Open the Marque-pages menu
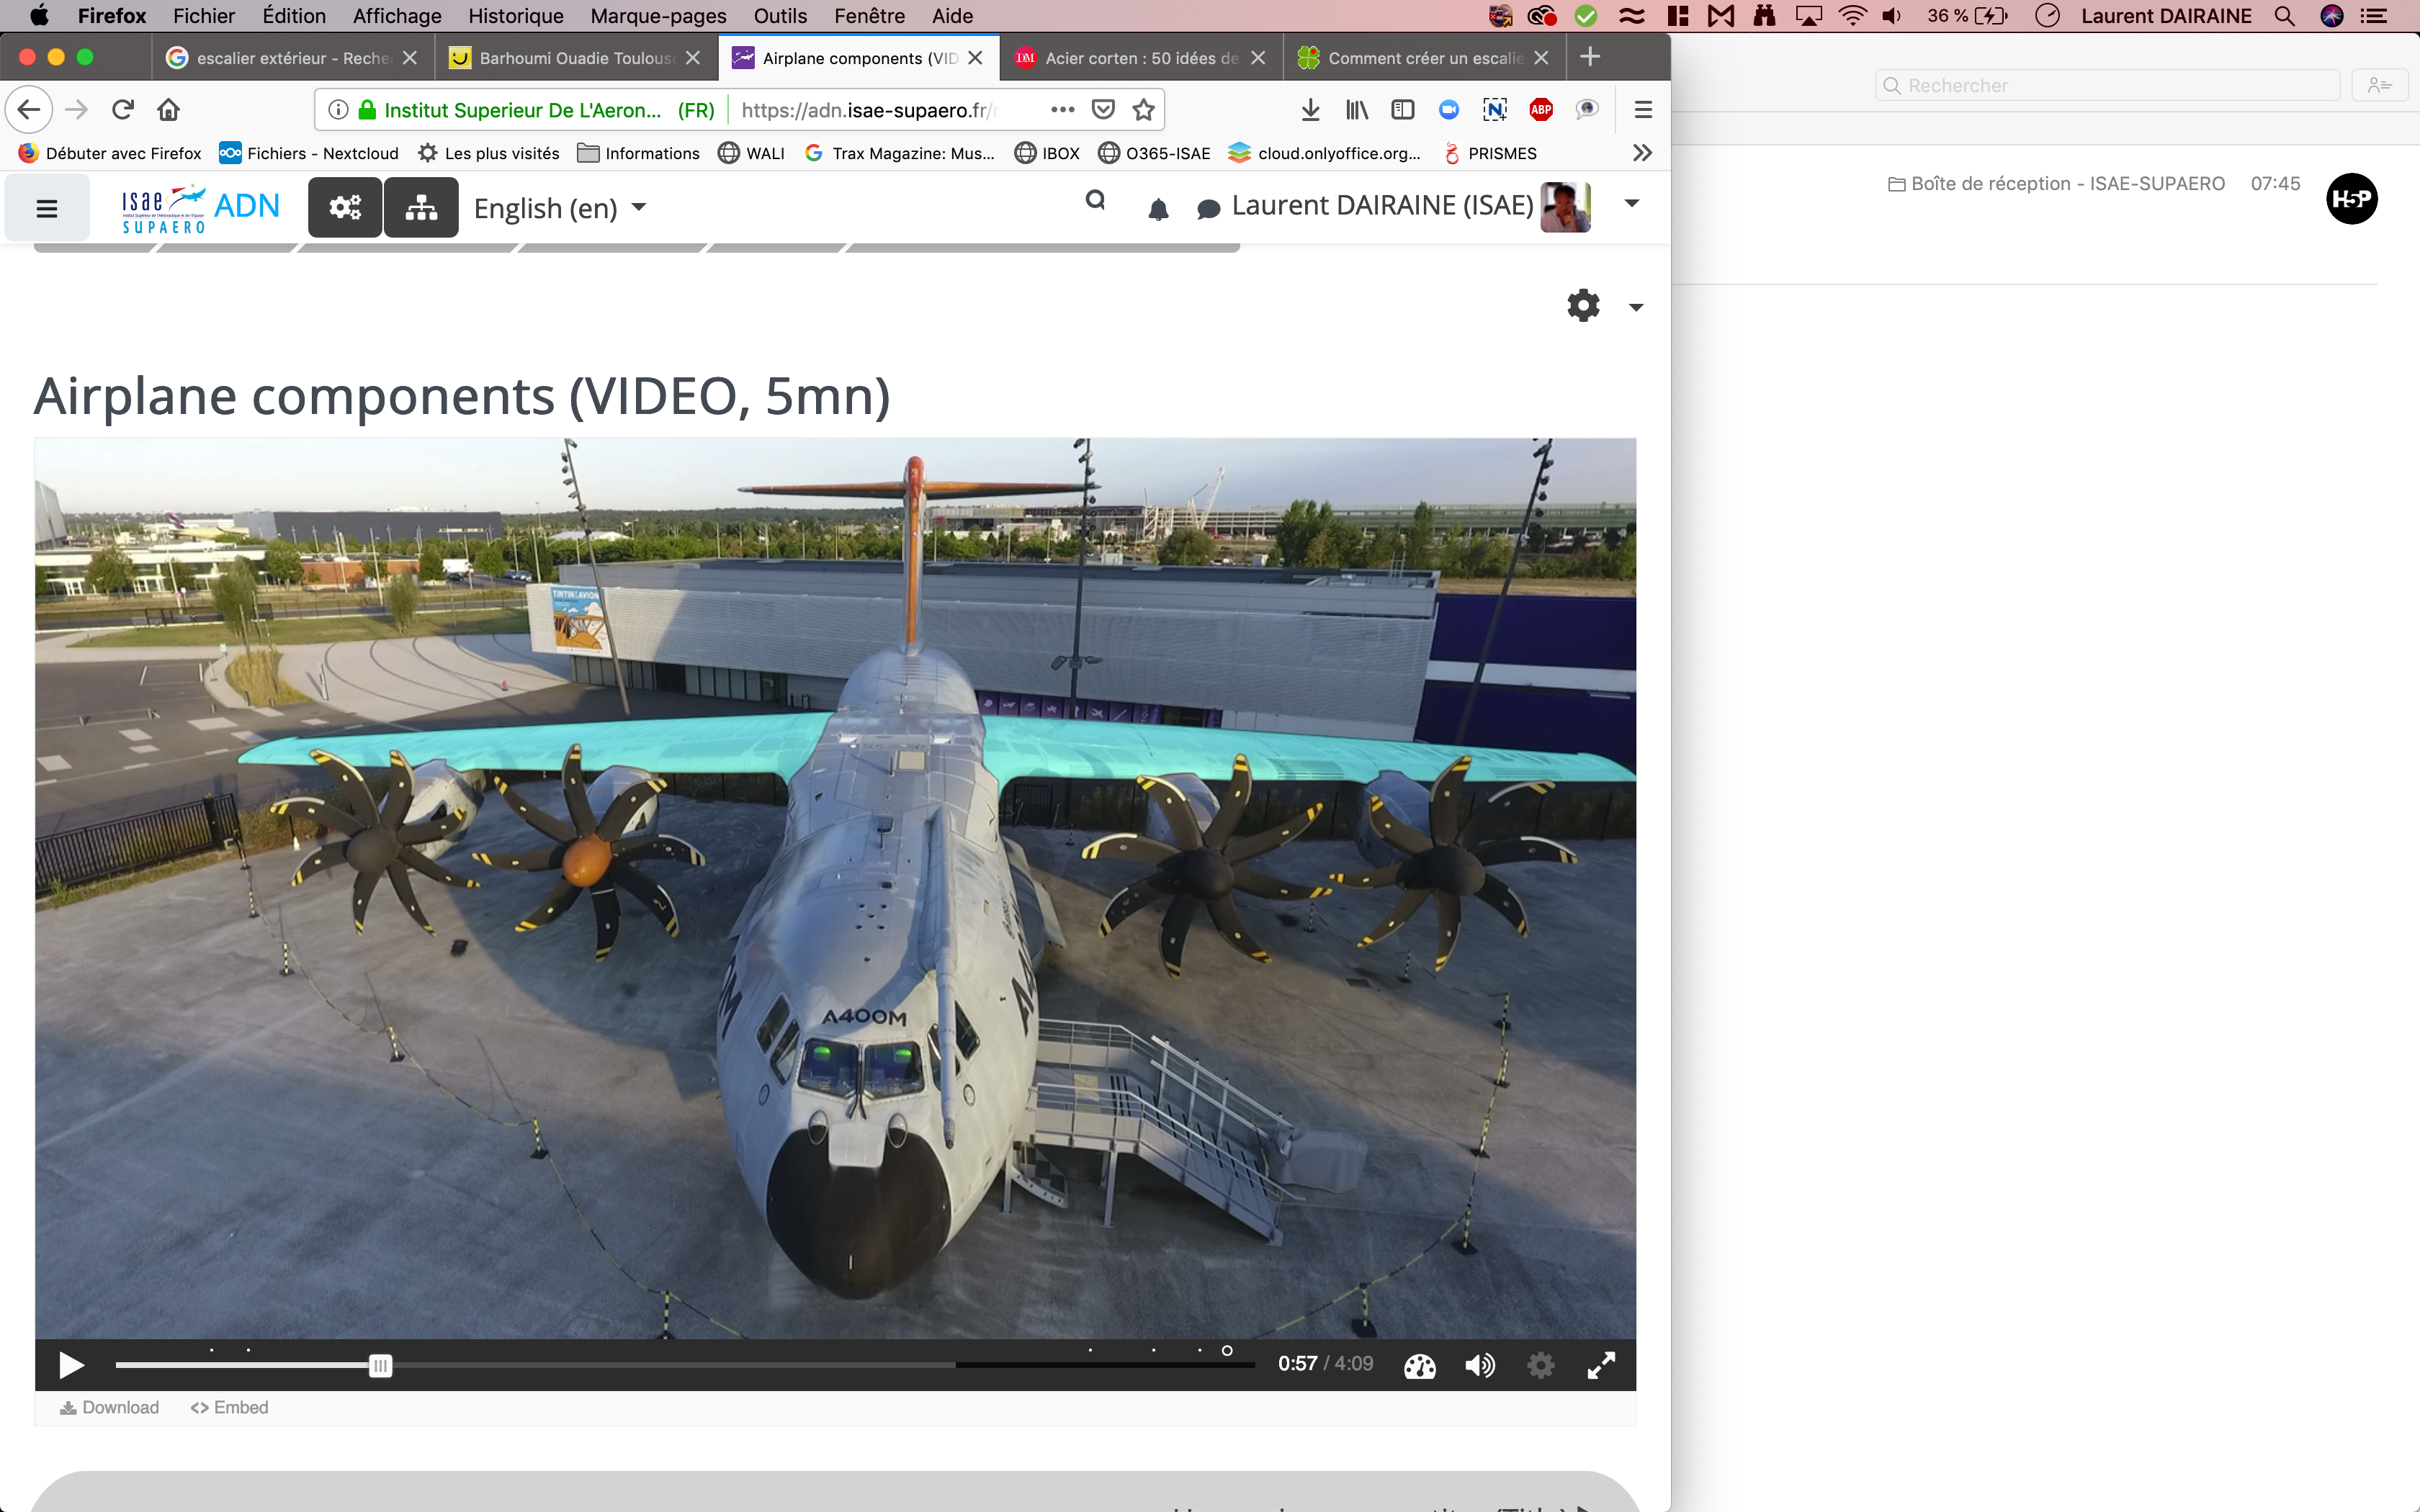Image resolution: width=2420 pixels, height=1512 pixels. click(658, 16)
